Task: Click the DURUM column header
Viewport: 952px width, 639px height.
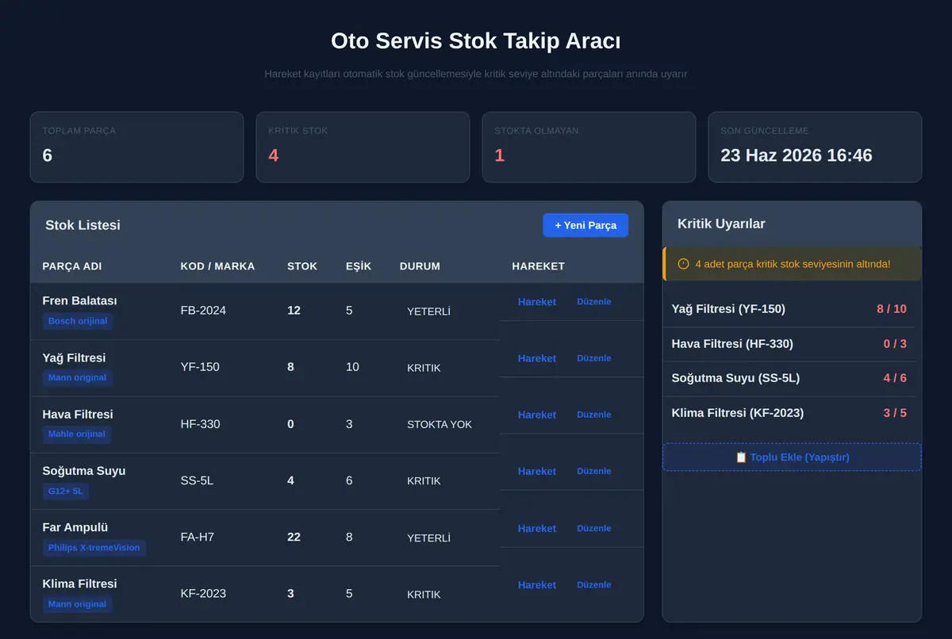Action: coord(420,266)
